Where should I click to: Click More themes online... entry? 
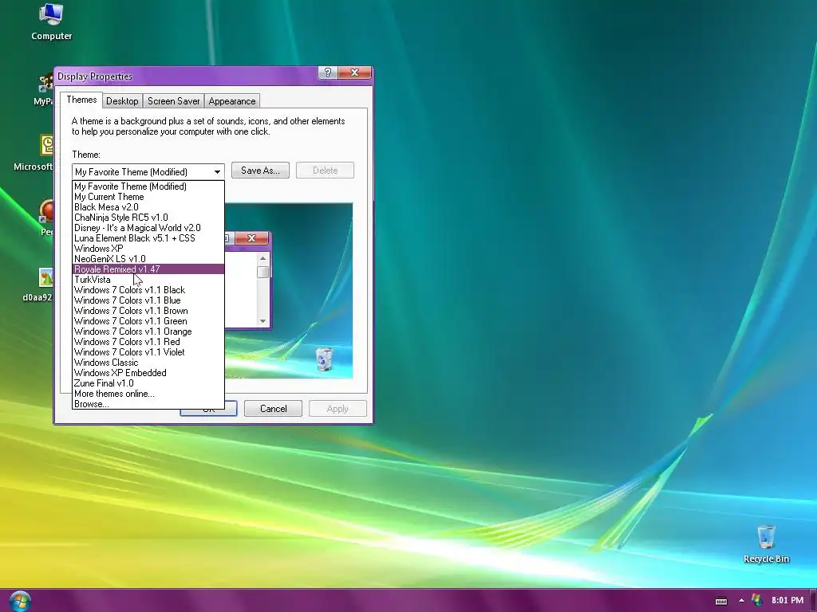click(x=148, y=394)
